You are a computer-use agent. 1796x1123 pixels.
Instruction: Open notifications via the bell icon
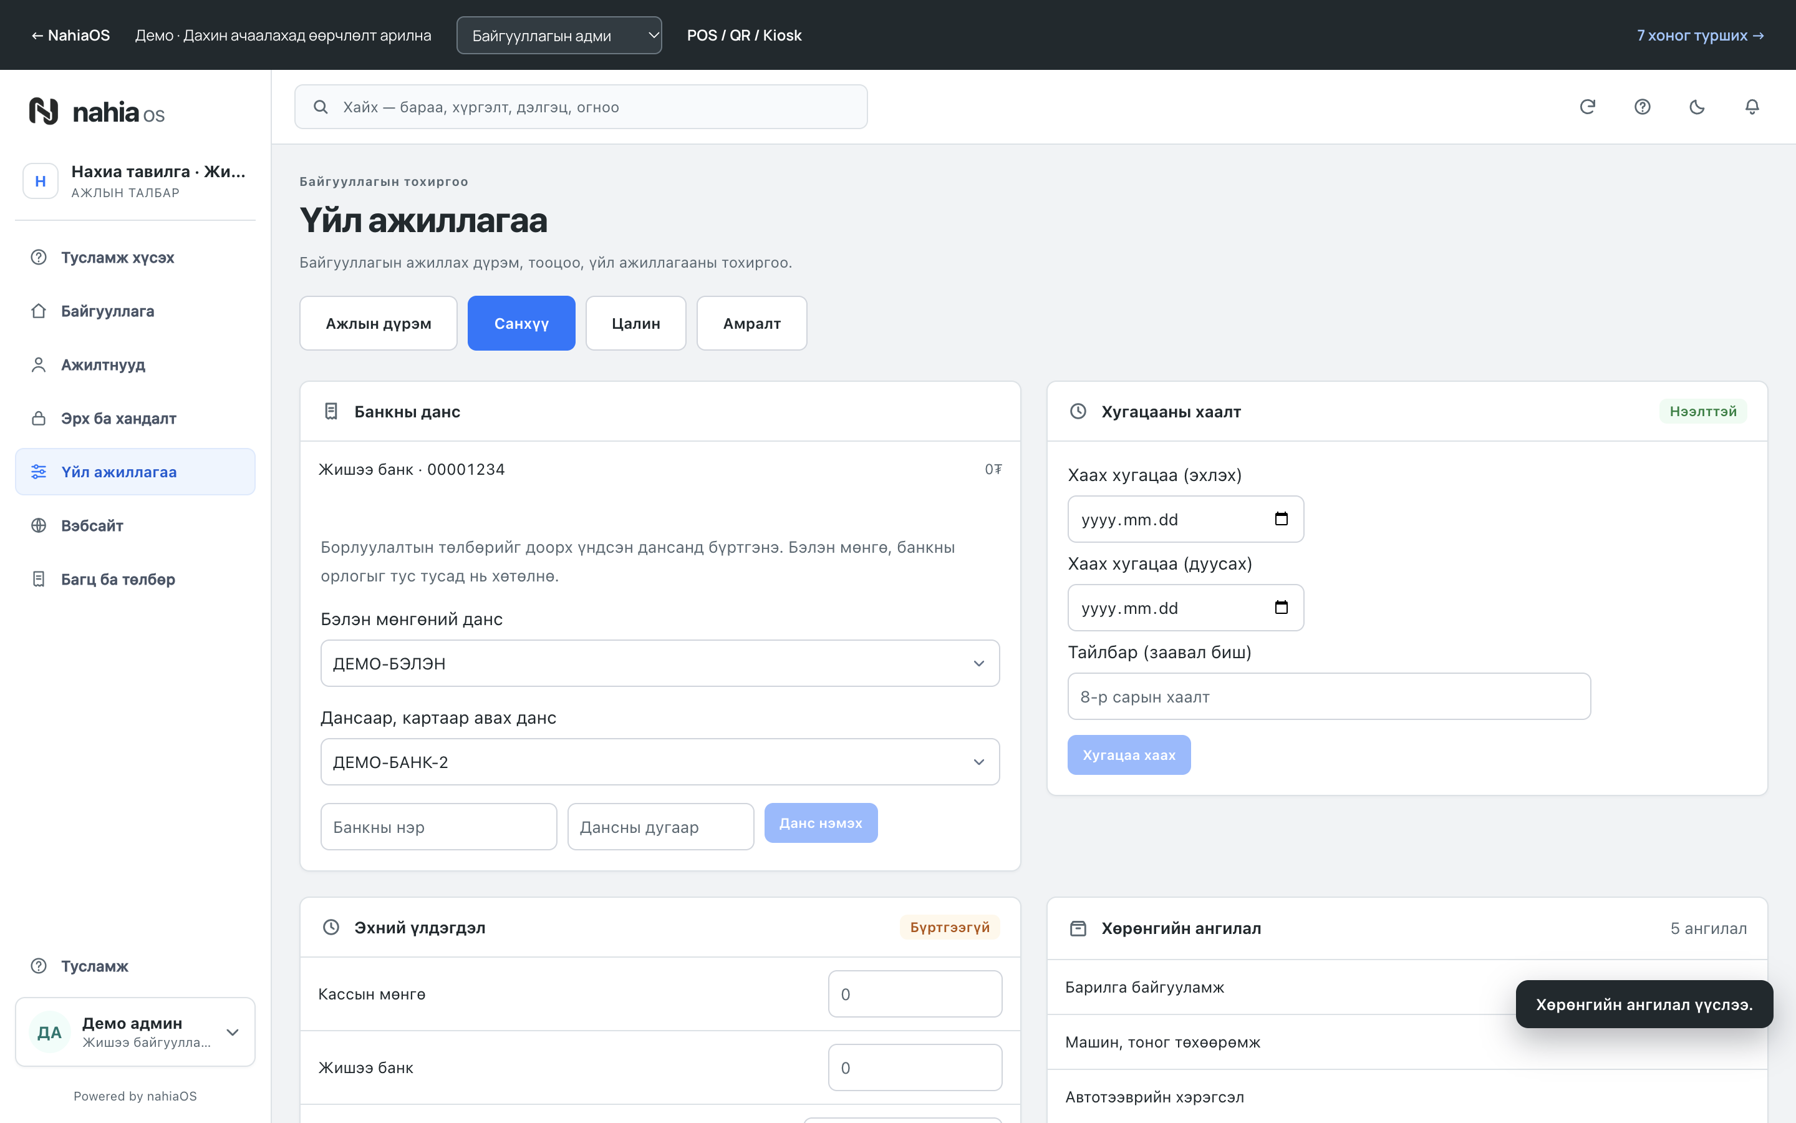[x=1752, y=107]
